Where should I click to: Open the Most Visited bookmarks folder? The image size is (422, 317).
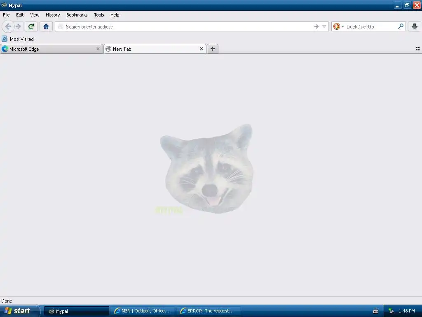coord(18,39)
